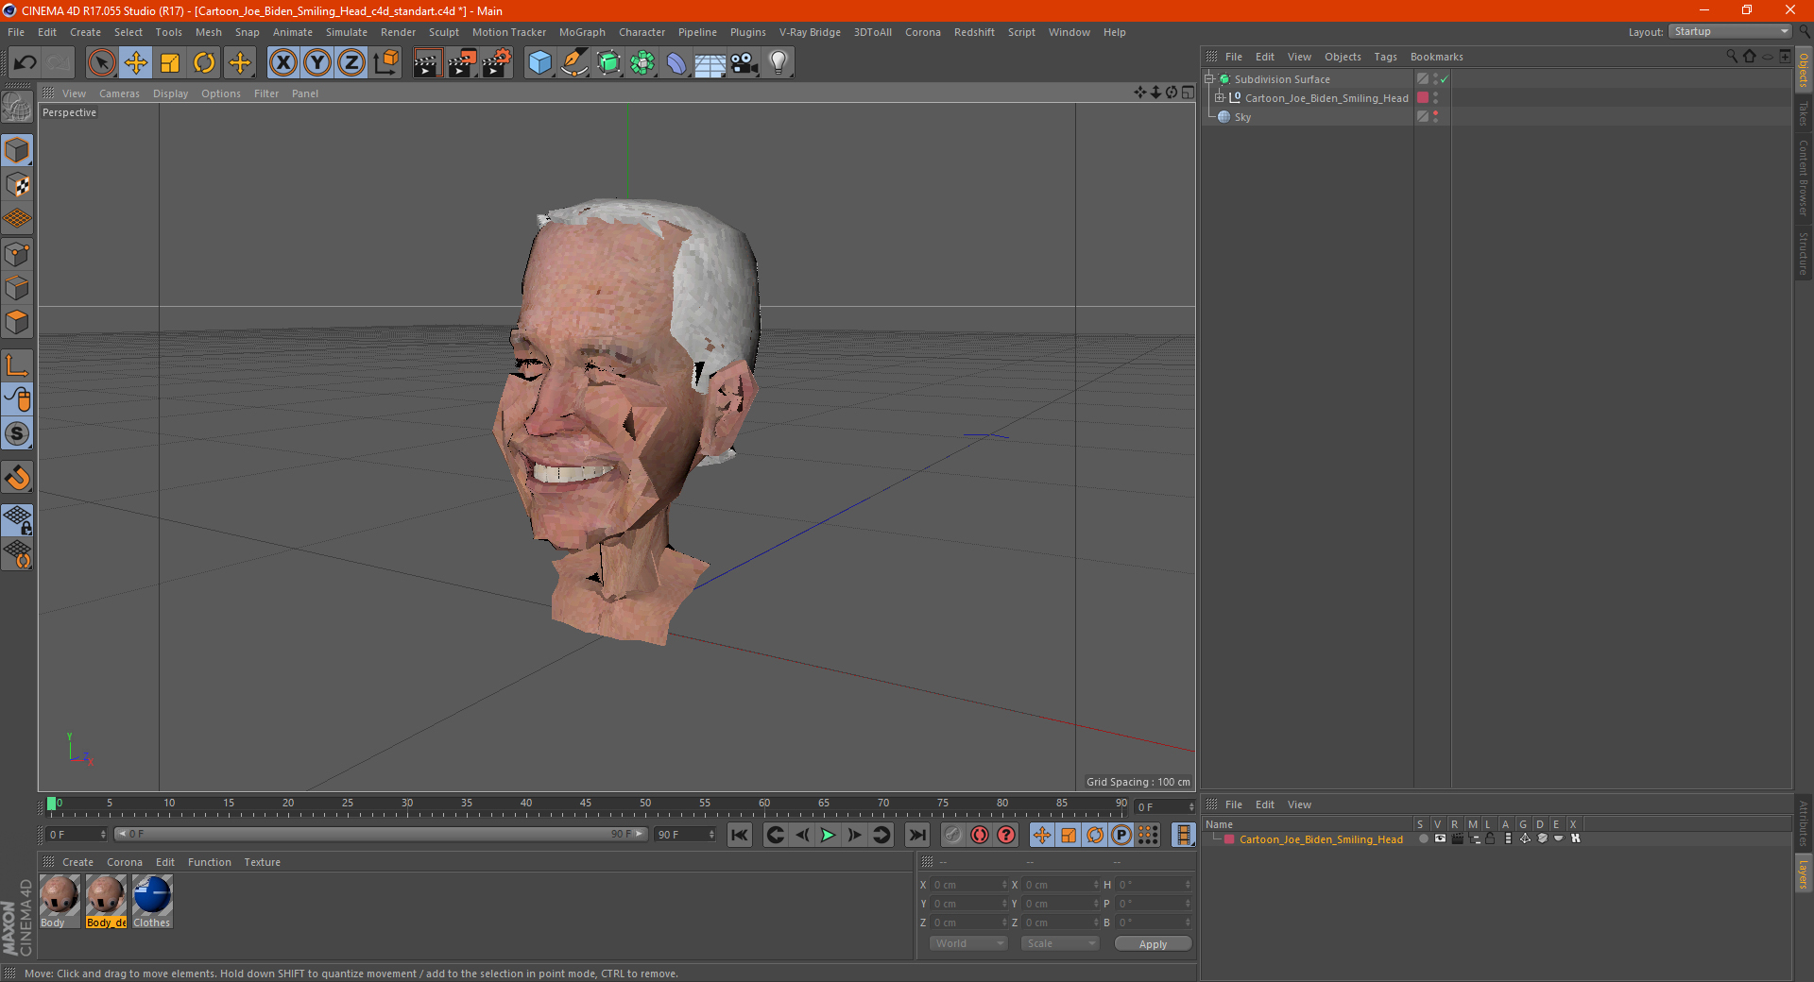Open the World coordinate dropdown

click(x=968, y=943)
